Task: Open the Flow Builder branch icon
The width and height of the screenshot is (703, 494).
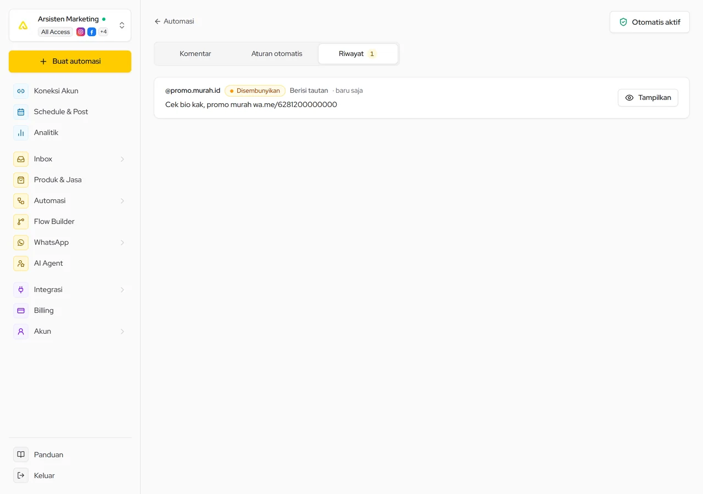Action: pos(21,222)
